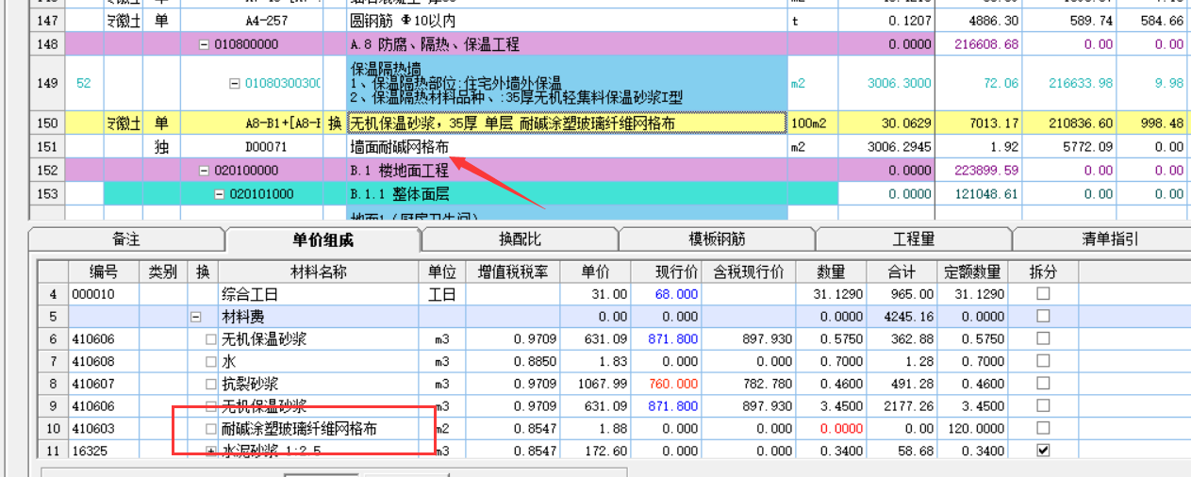
Task: Click the 编号 column header
Action: (104, 272)
